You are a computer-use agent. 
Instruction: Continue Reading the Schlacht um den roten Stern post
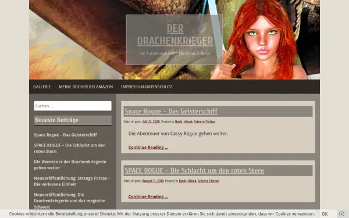coord(148,196)
